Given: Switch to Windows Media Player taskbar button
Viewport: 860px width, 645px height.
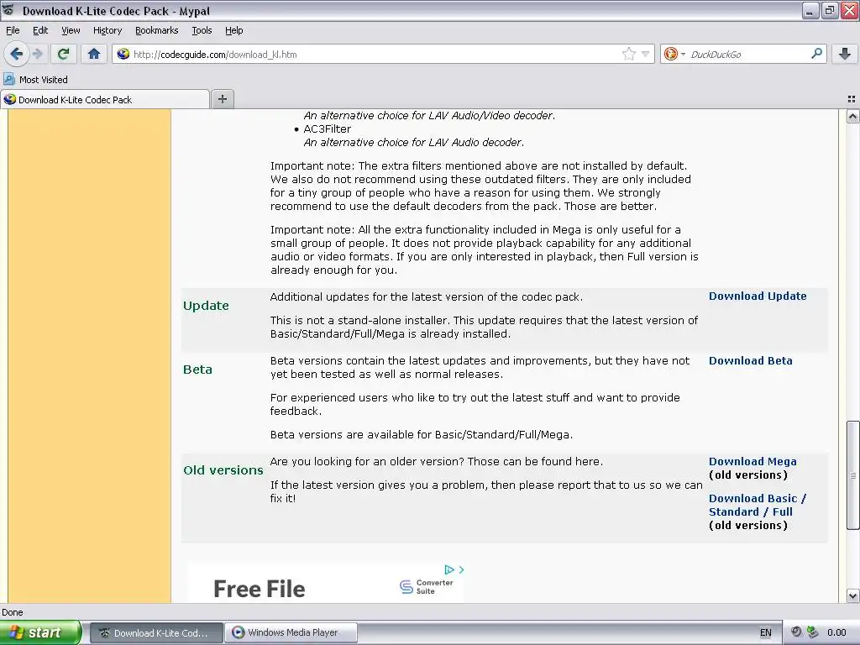Looking at the screenshot, I should (291, 632).
